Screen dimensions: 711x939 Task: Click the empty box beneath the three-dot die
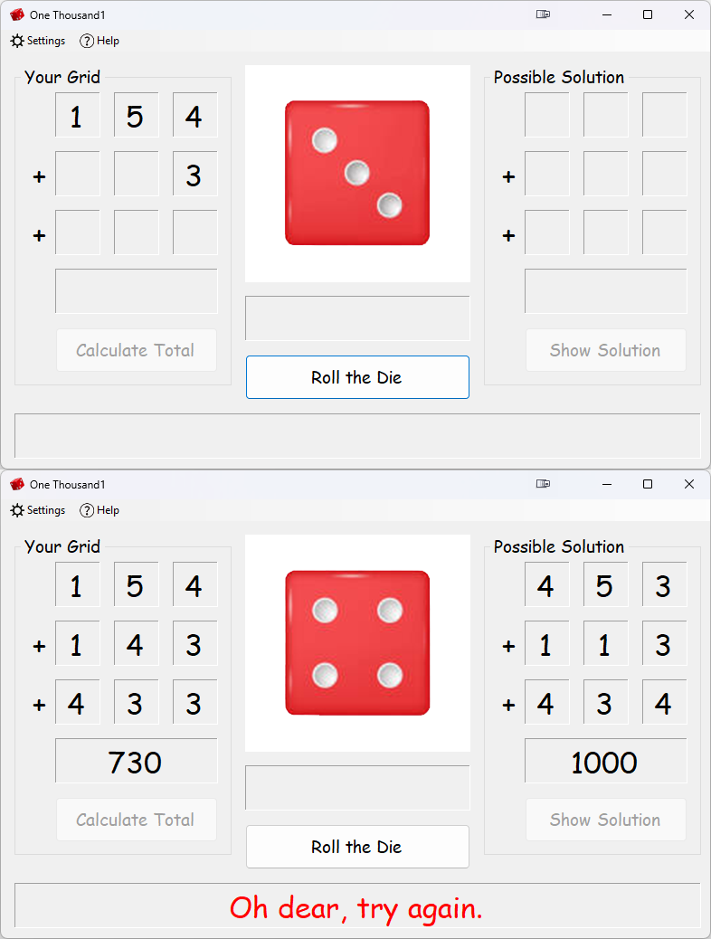[x=357, y=318]
